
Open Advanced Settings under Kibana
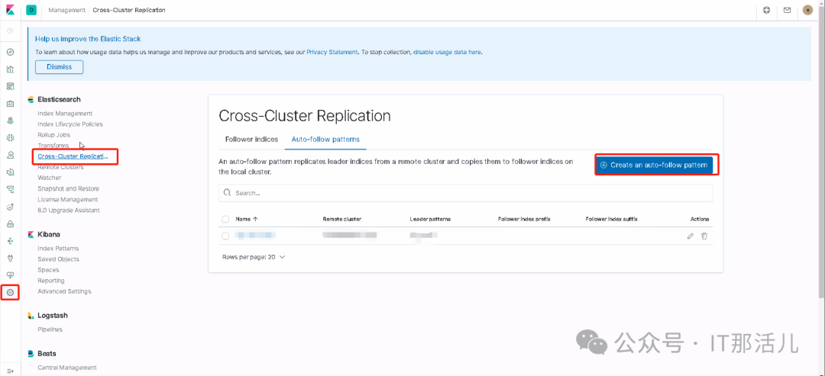64,291
